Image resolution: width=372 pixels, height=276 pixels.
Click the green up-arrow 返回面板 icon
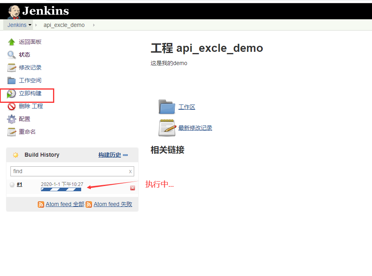coord(11,42)
